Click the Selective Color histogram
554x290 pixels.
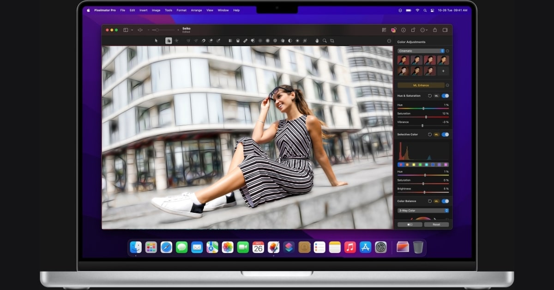click(x=423, y=151)
